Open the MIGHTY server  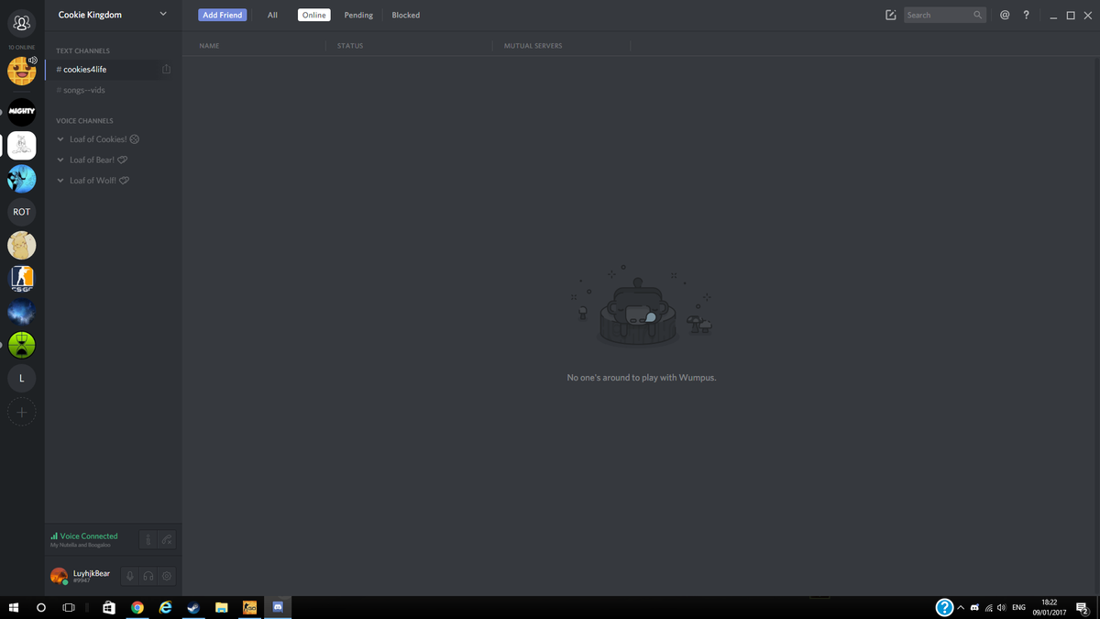pos(22,112)
